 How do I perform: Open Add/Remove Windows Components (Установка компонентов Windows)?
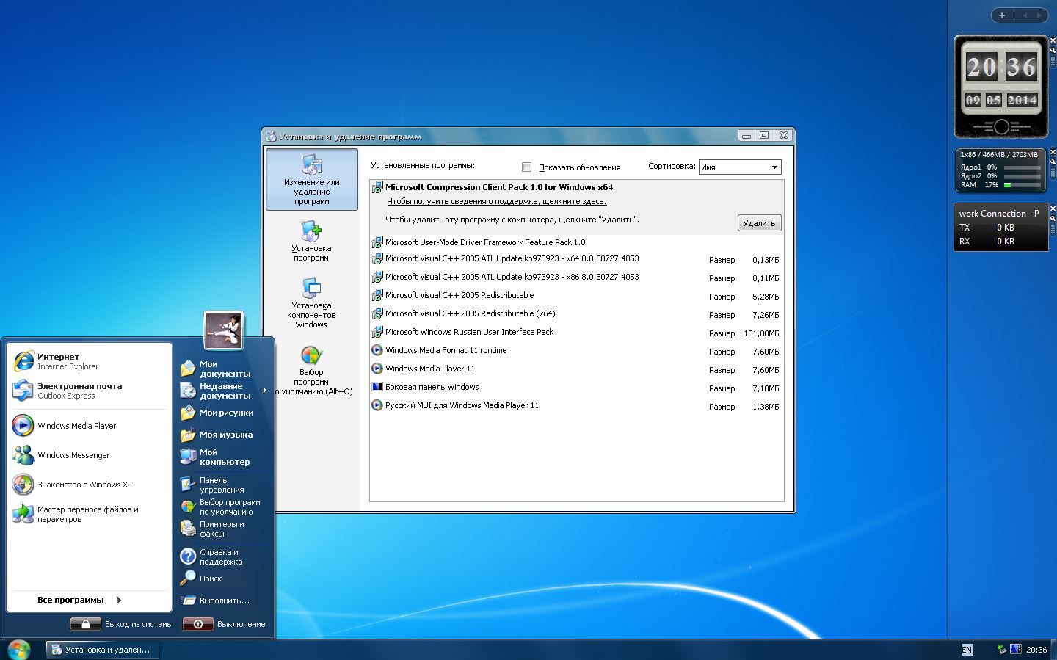[x=311, y=302]
